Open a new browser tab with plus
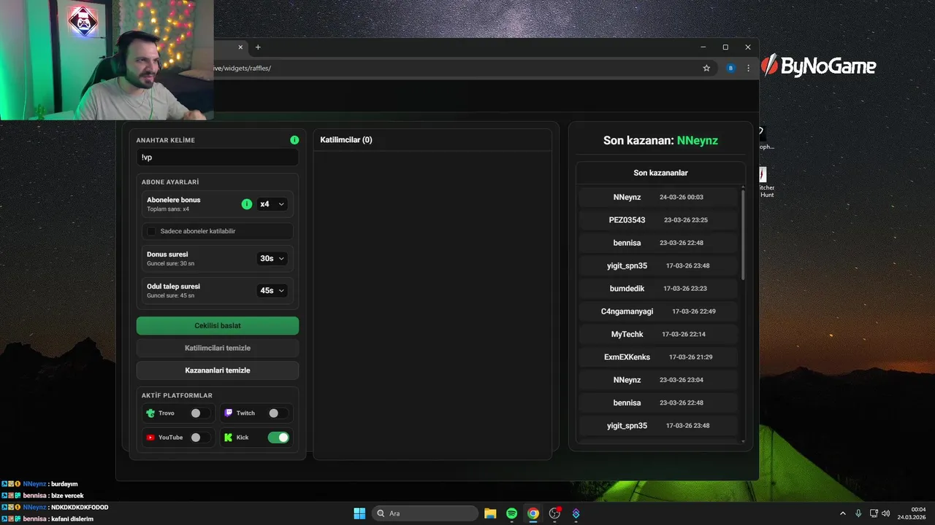 pyautogui.click(x=258, y=47)
